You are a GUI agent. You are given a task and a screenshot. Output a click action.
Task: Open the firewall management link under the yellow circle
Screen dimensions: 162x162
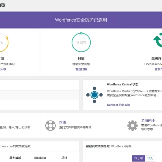pos(3,69)
